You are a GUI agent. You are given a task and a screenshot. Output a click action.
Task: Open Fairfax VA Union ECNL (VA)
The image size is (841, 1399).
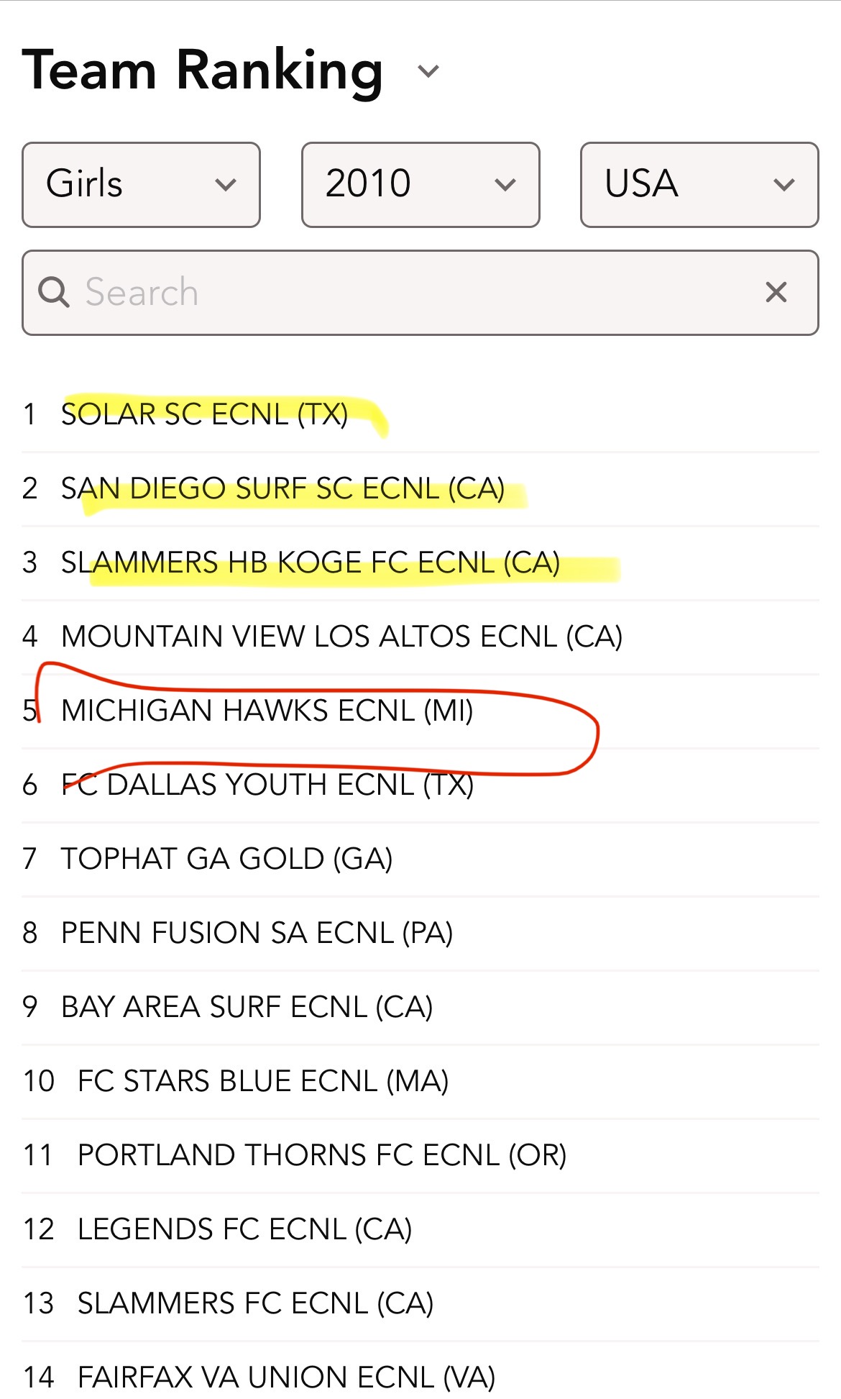(x=285, y=1377)
